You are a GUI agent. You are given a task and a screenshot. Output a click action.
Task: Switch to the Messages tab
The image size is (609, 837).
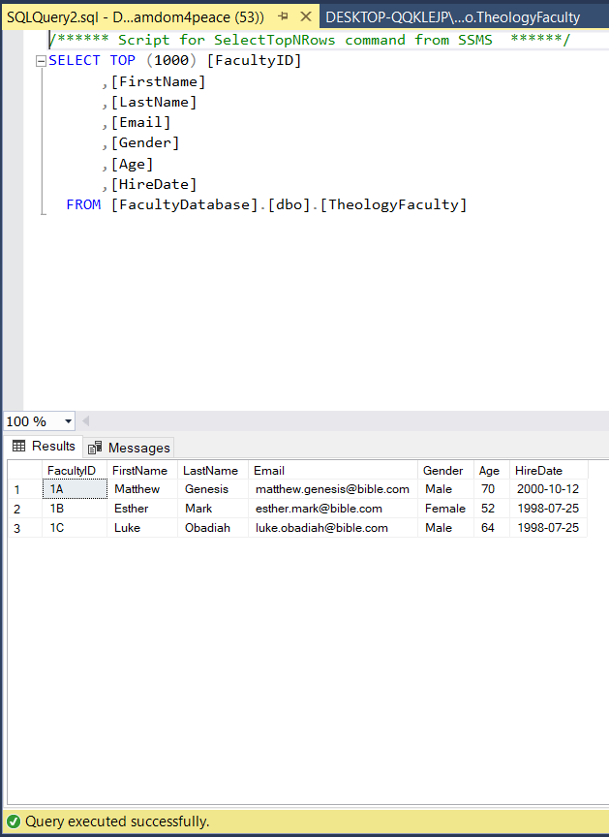click(129, 448)
